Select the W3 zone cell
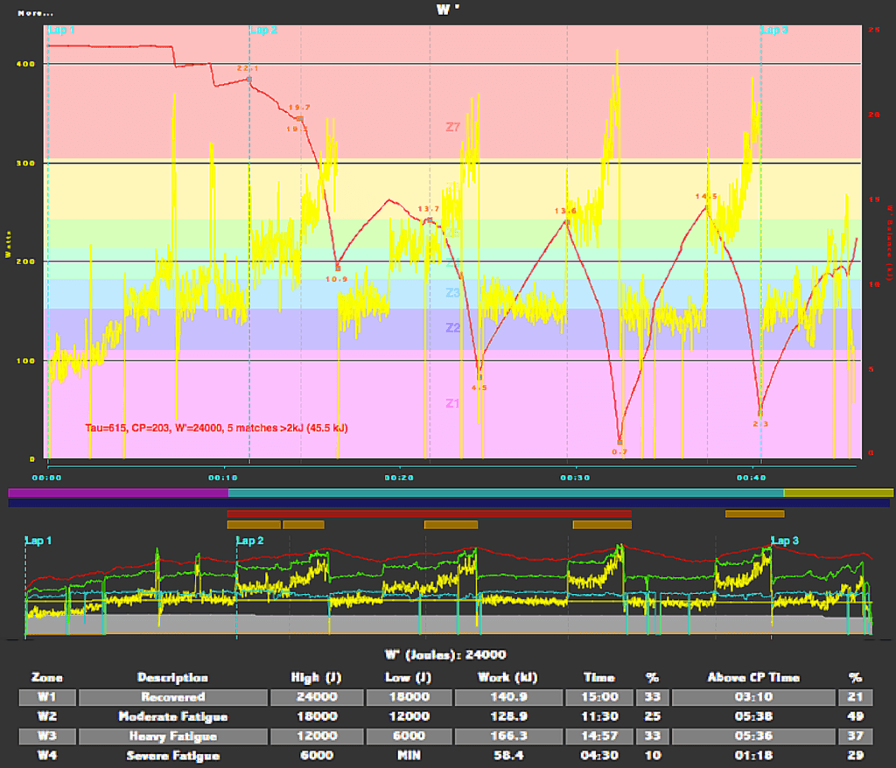 click(x=47, y=736)
